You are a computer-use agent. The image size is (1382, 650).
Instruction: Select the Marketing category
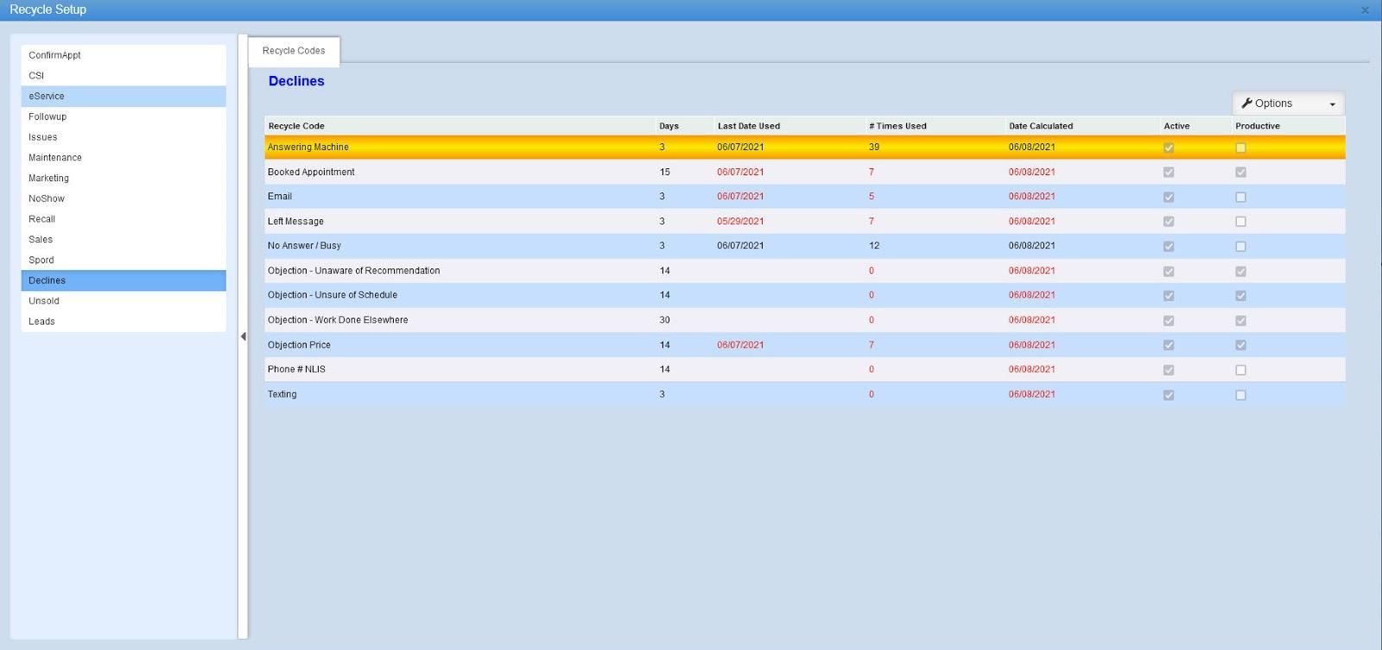click(48, 178)
